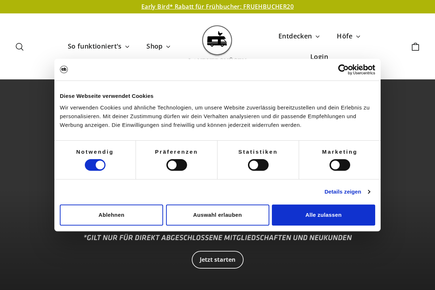This screenshot has width=435, height=290.
Task: Open the Login page
Action: [x=319, y=57]
